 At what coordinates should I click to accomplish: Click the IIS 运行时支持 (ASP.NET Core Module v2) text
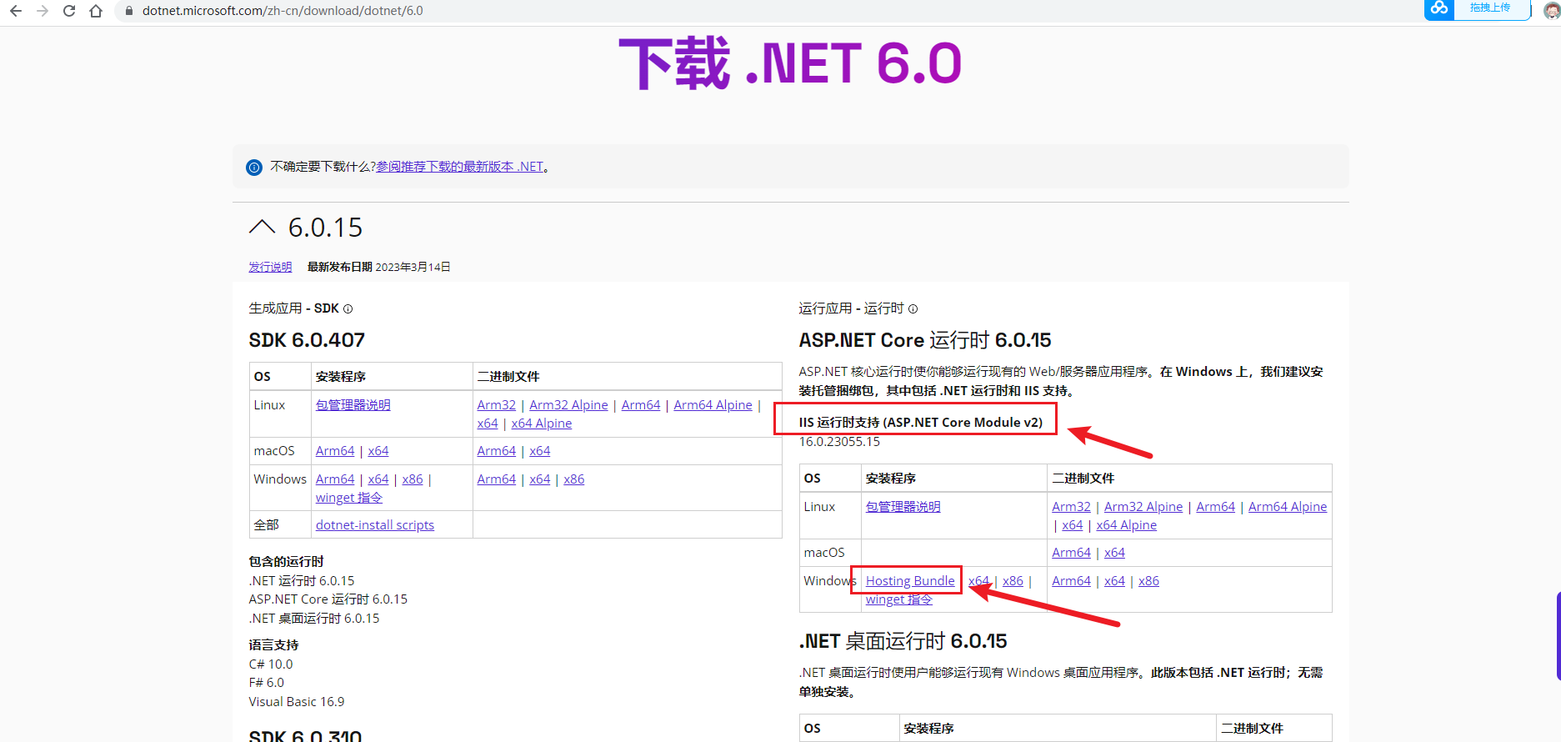pyautogui.click(x=921, y=423)
